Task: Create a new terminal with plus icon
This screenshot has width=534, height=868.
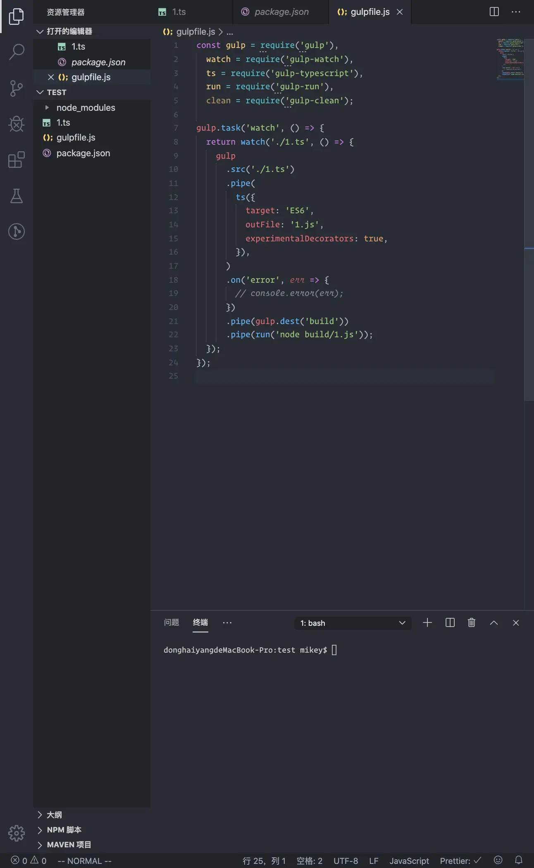Action: [427, 623]
